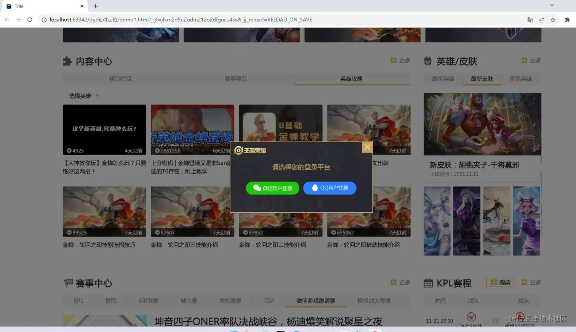Go back in browser history

7,20
